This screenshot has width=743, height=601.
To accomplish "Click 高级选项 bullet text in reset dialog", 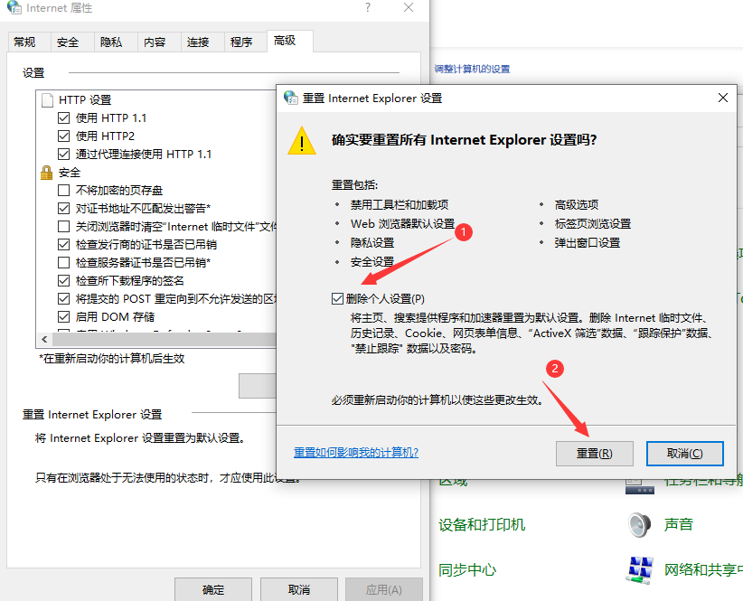I will (x=576, y=204).
